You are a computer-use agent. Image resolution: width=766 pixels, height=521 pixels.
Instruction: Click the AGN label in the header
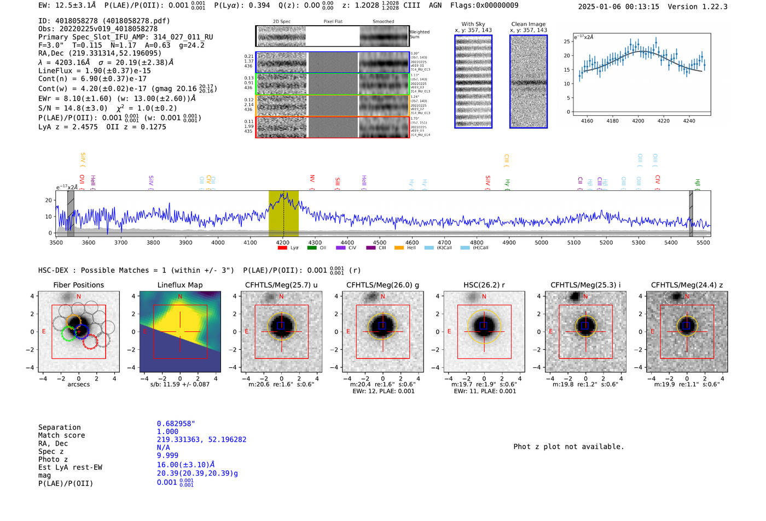point(435,5)
